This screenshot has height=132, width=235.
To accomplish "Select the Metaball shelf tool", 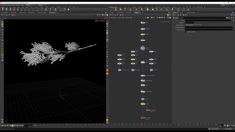I will click(65, 10).
